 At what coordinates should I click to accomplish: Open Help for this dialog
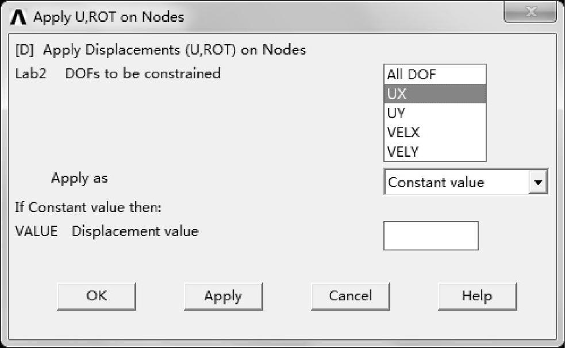pos(476,296)
